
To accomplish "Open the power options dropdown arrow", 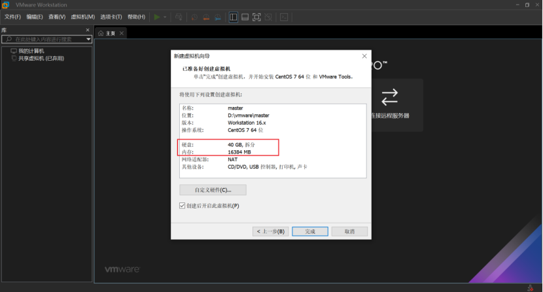I will (x=165, y=17).
